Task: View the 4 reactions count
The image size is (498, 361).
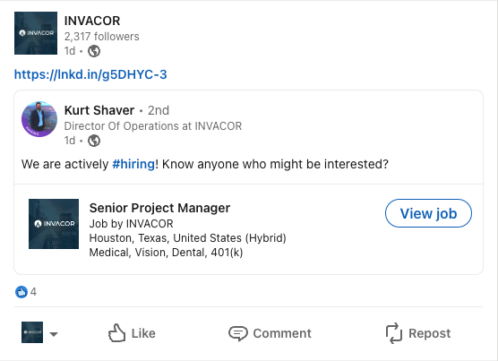Action: coord(33,292)
